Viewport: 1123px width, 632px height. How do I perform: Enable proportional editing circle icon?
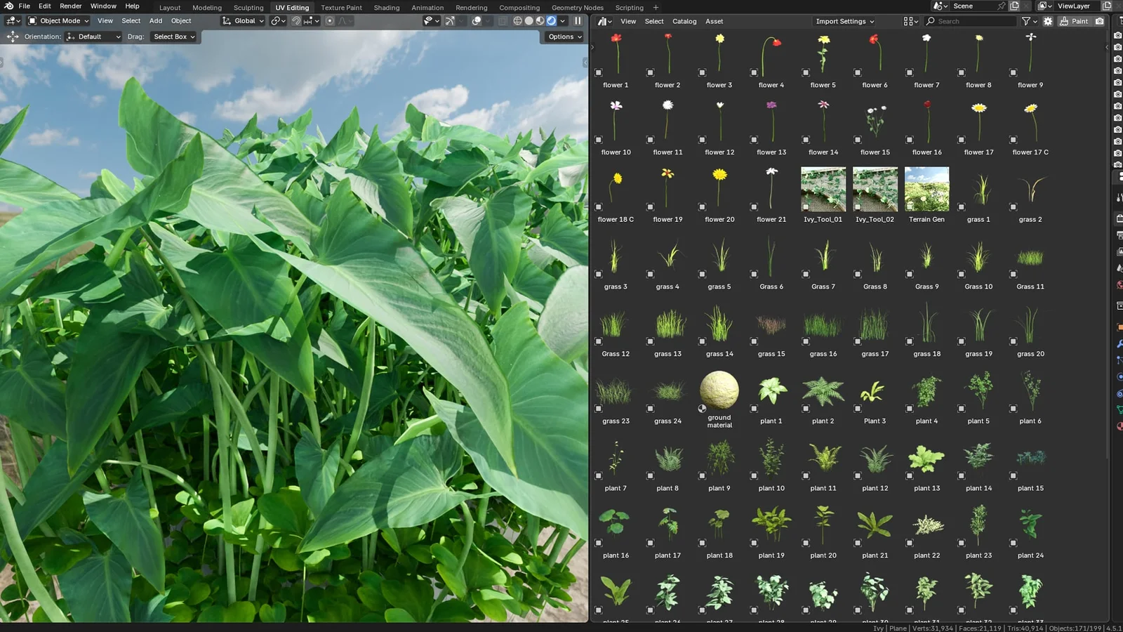tap(330, 20)
